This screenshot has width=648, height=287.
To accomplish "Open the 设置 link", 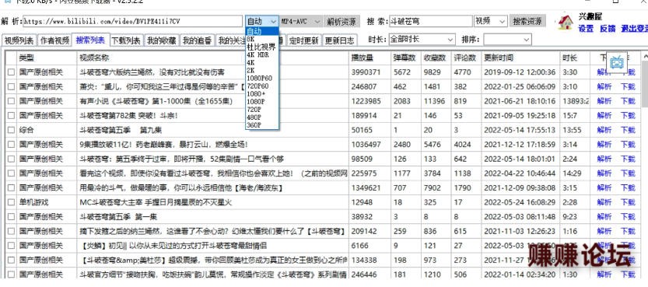I will [x=586, y=29].
